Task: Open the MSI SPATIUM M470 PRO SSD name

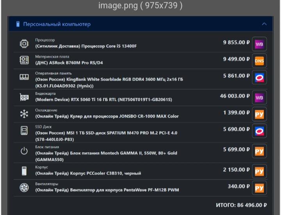Action: pyautogui.click(x=106, y=136)
